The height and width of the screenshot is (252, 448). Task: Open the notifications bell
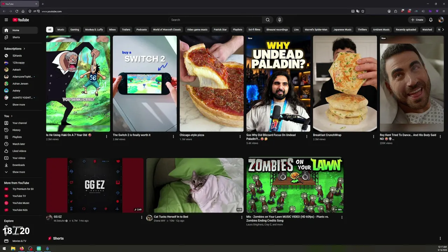pyautogui.click(x=431, y=20)
